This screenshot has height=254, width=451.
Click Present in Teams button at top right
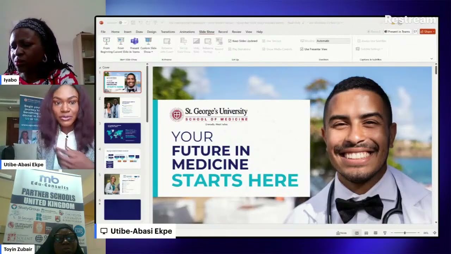(397, 31)
